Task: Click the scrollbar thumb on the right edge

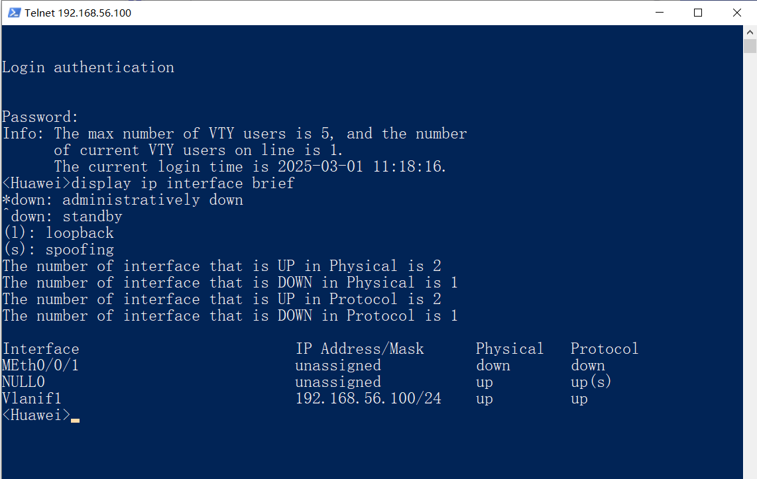Action: point(750,45)
